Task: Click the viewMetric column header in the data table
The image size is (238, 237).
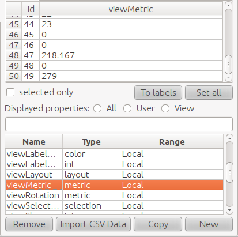Action: pyautogui.click(x=131, y=9)
